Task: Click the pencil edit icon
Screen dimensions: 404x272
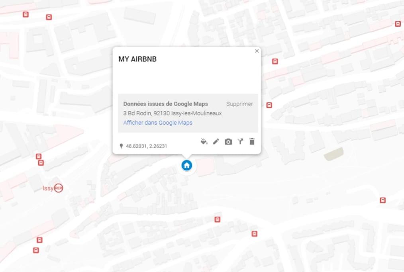Action: tap(216, 141)
